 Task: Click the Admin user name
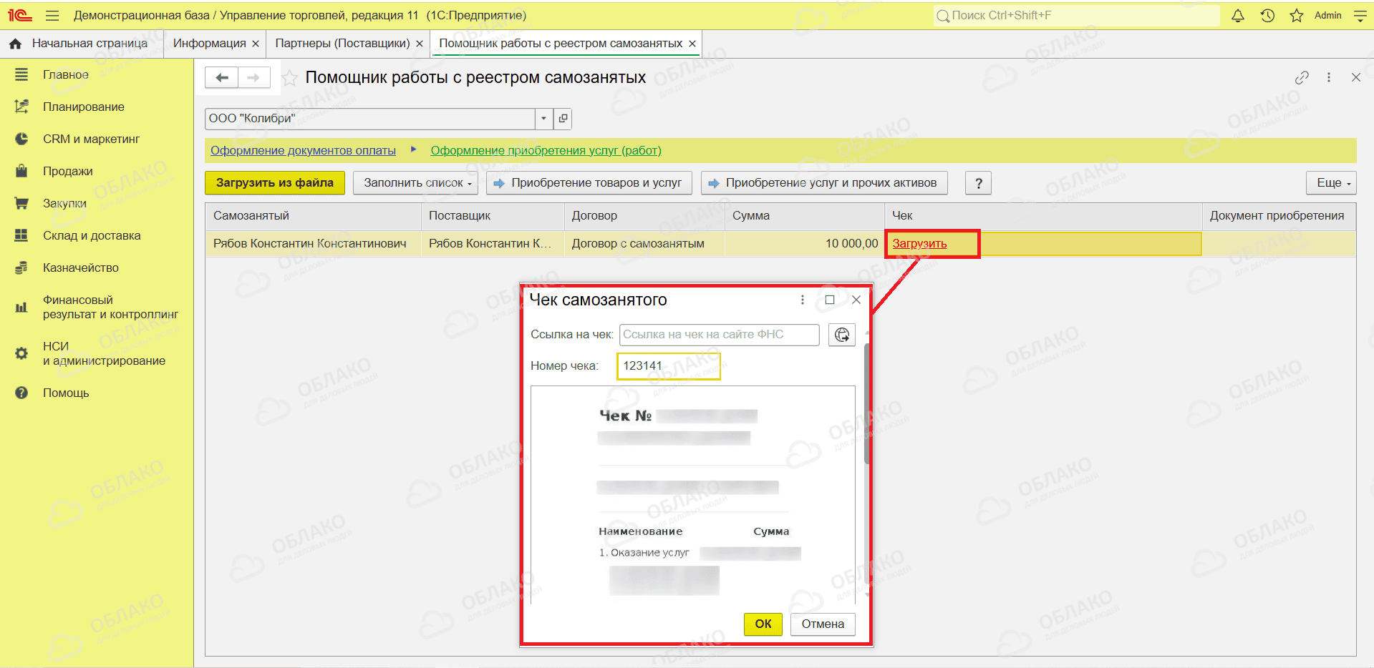coord(1328,15)
